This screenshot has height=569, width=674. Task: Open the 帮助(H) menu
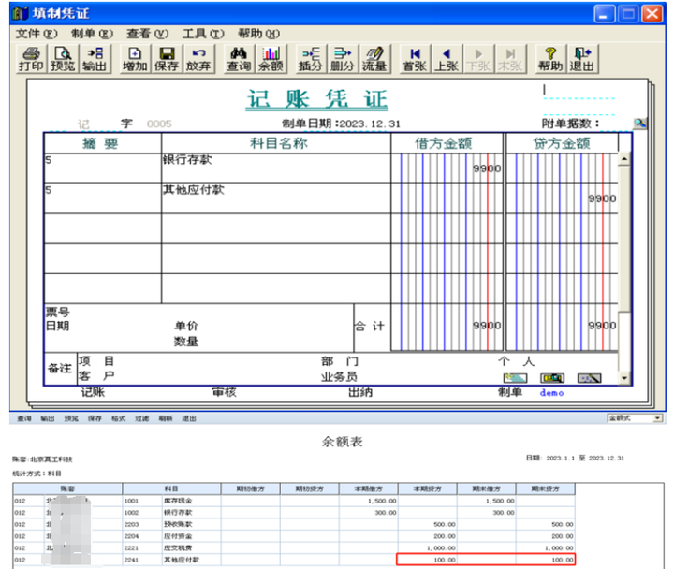click(x=258, y=34)
